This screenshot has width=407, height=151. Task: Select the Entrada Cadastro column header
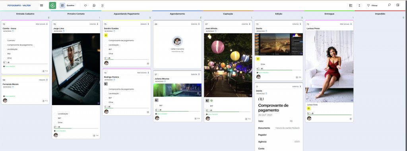(25, 14)
